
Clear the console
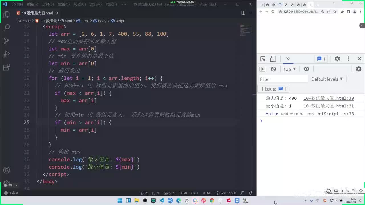coord(273,69)
